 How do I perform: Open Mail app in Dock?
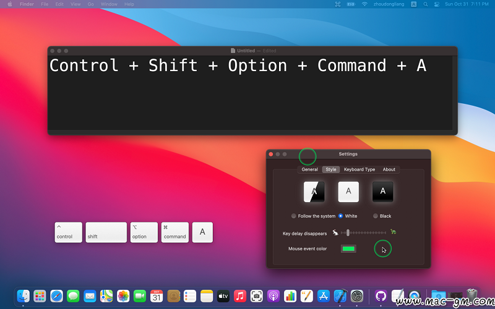(90, 296)
